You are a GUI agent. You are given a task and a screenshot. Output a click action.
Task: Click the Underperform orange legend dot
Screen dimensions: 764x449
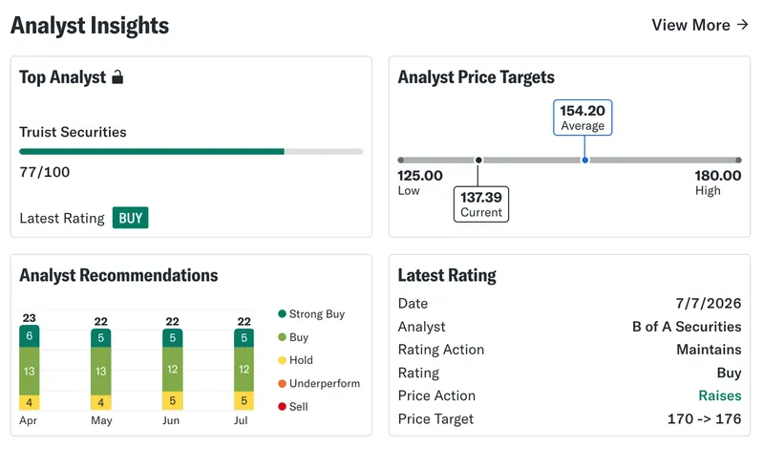(x=282, y=384)
